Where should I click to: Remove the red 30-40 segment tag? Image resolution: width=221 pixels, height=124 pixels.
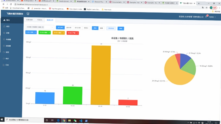point(77,33)
